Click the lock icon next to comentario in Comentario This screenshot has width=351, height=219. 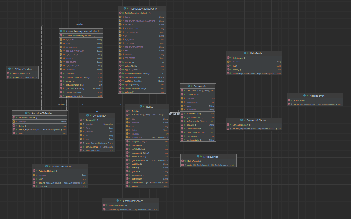184,110
